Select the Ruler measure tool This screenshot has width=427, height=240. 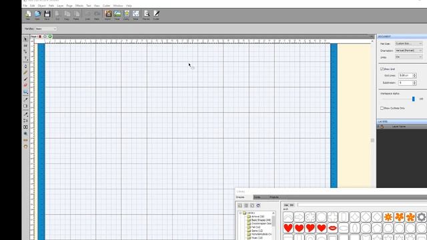tap(25, 140)
